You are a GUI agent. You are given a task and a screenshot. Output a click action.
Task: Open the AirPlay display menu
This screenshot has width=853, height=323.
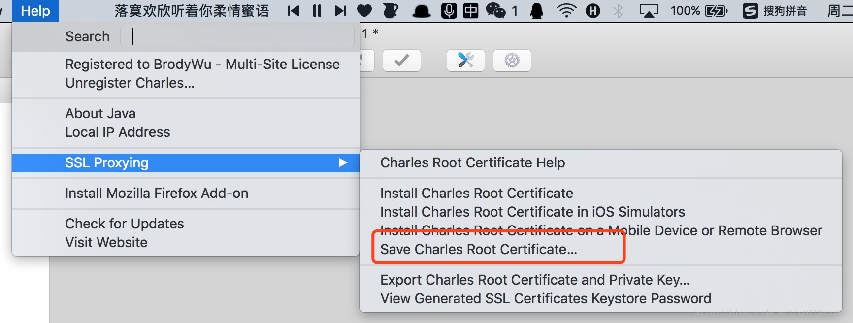649,11
